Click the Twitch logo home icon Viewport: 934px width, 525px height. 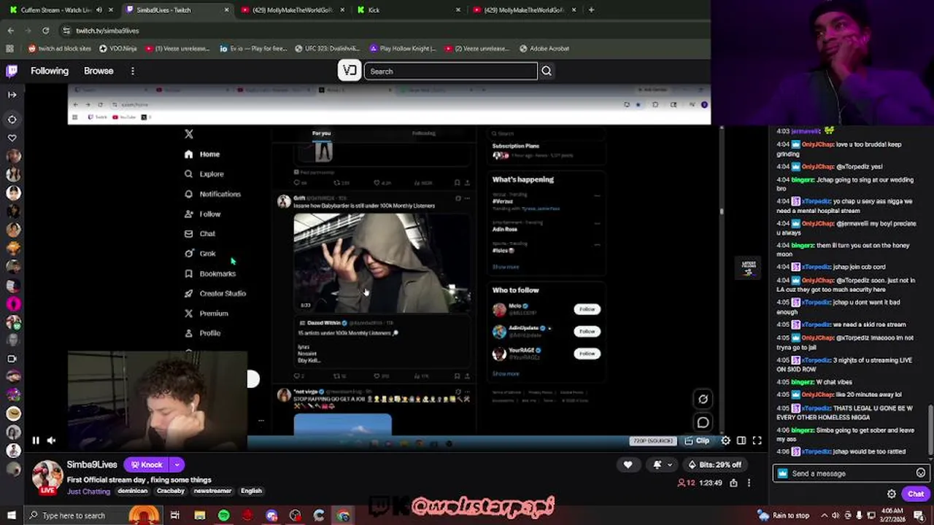pyautogui.click(x=12, y=71)
